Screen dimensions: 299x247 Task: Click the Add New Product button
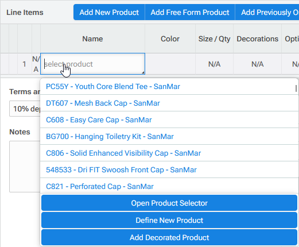(x=109, y=12)
